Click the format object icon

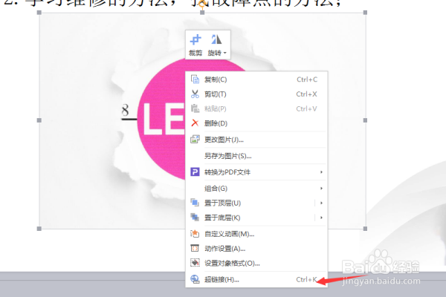tap(195, 263)
